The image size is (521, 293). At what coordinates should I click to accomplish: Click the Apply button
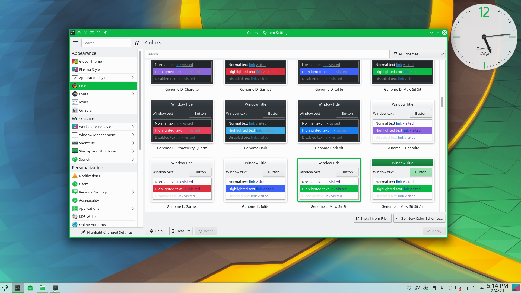click(434, 231)
